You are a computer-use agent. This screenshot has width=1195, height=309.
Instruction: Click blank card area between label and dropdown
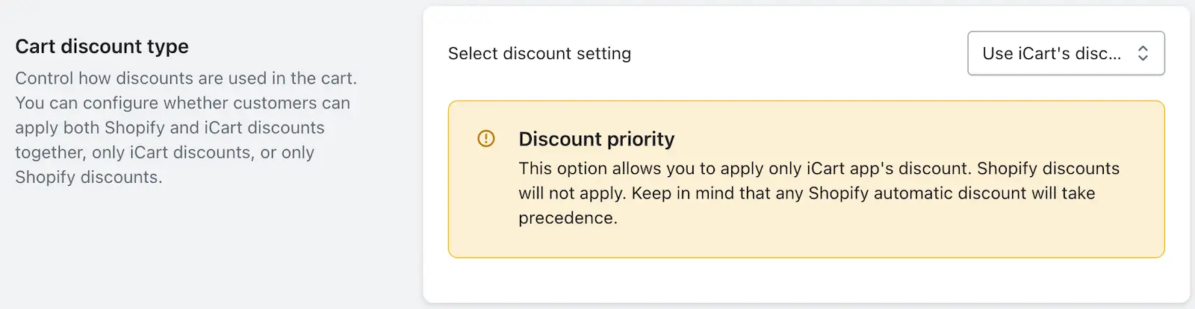(799, 54)
